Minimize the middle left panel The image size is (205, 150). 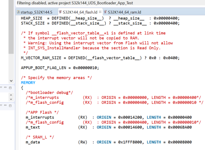click(5, 87)
